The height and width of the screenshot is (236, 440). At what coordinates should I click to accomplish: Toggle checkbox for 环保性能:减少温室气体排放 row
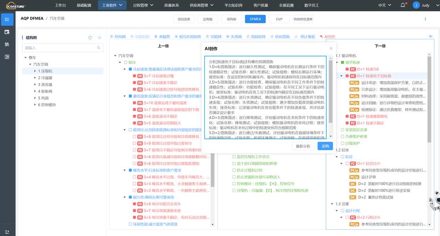click(x=130, y=224)
